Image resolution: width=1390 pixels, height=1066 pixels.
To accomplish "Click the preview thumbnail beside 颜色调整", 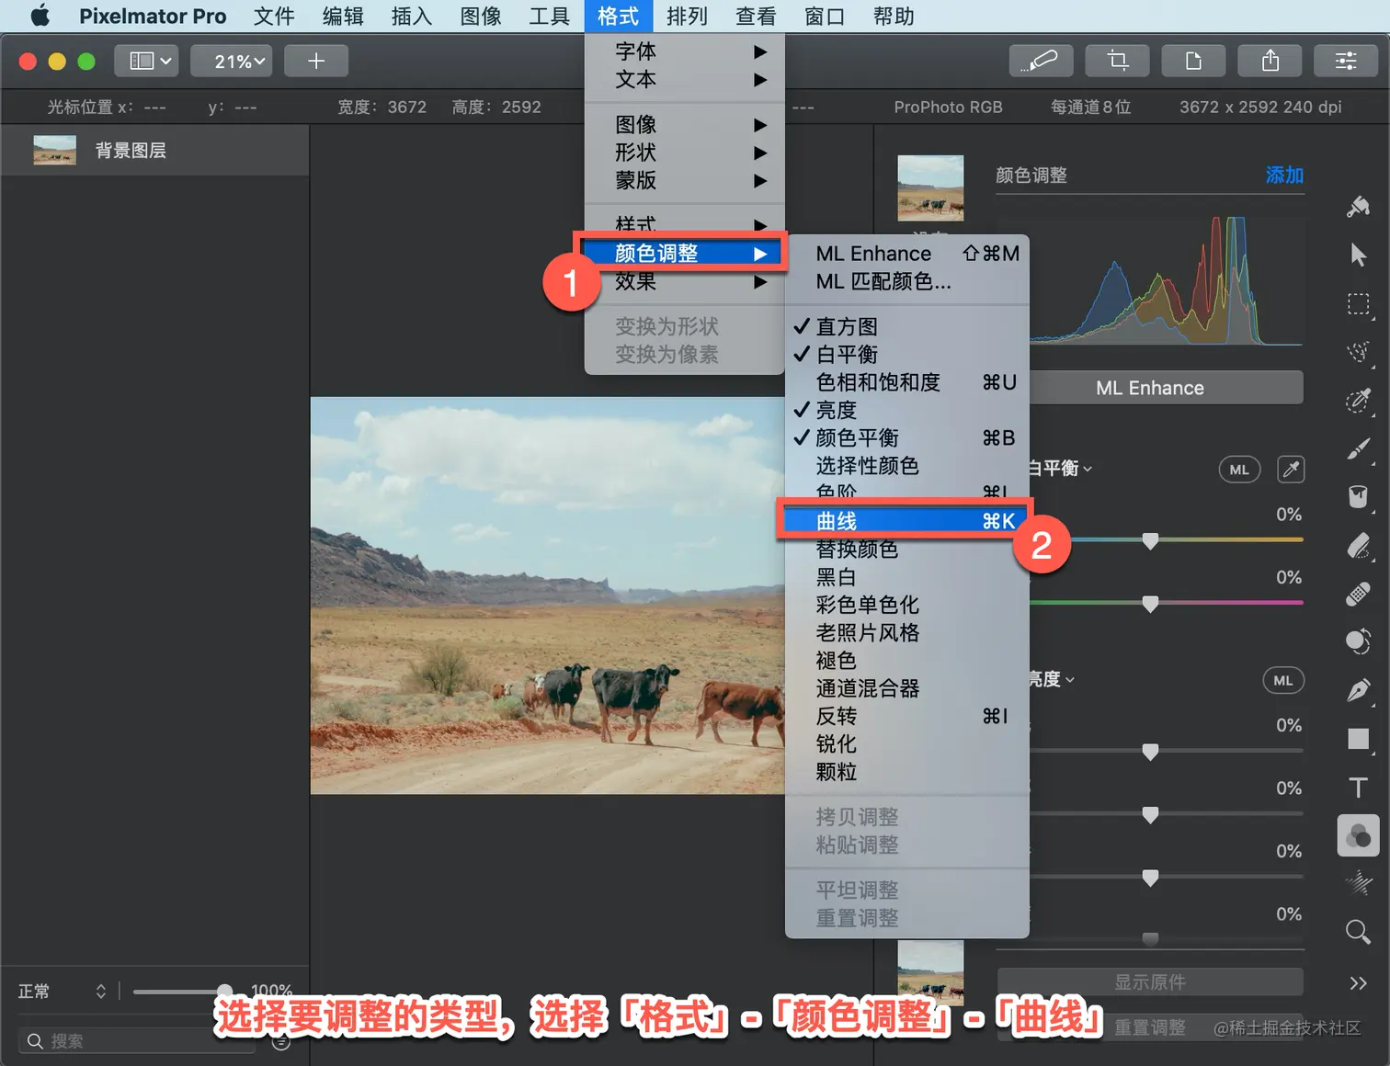I will coord(930,187).
